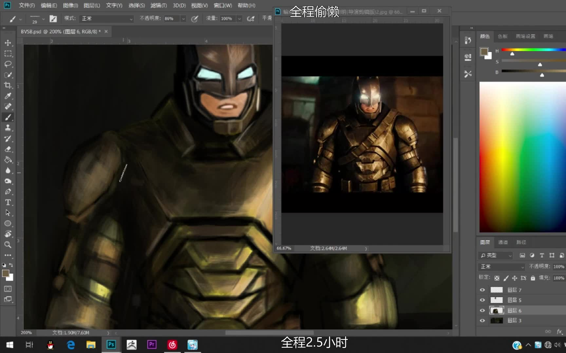Hide layer 图层 3

tap(482, 321)
